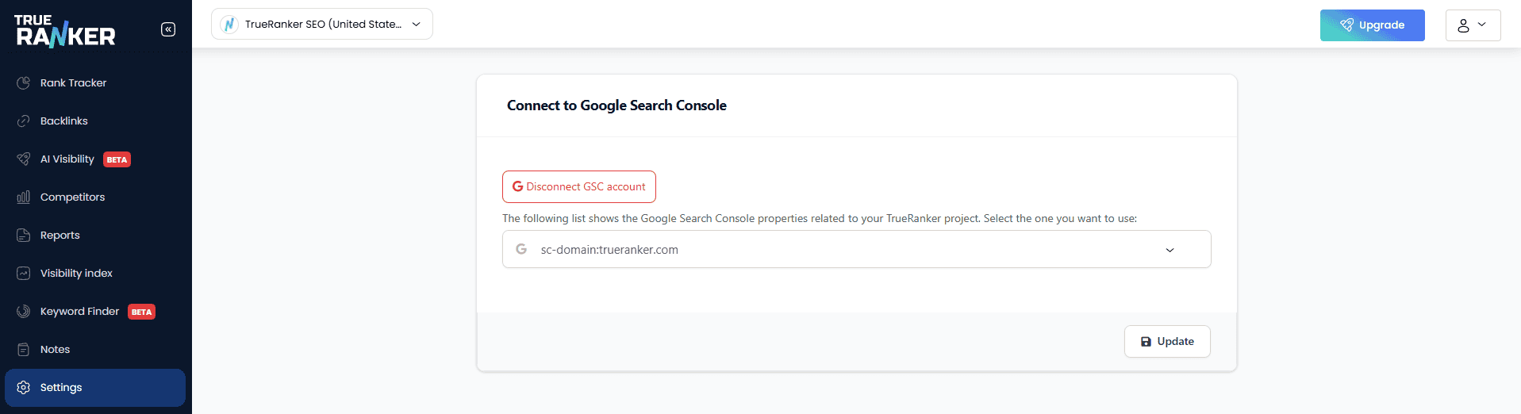Click the Settings gear icon
Screen dimensions: 1521x414
click(x=24, y=387)
